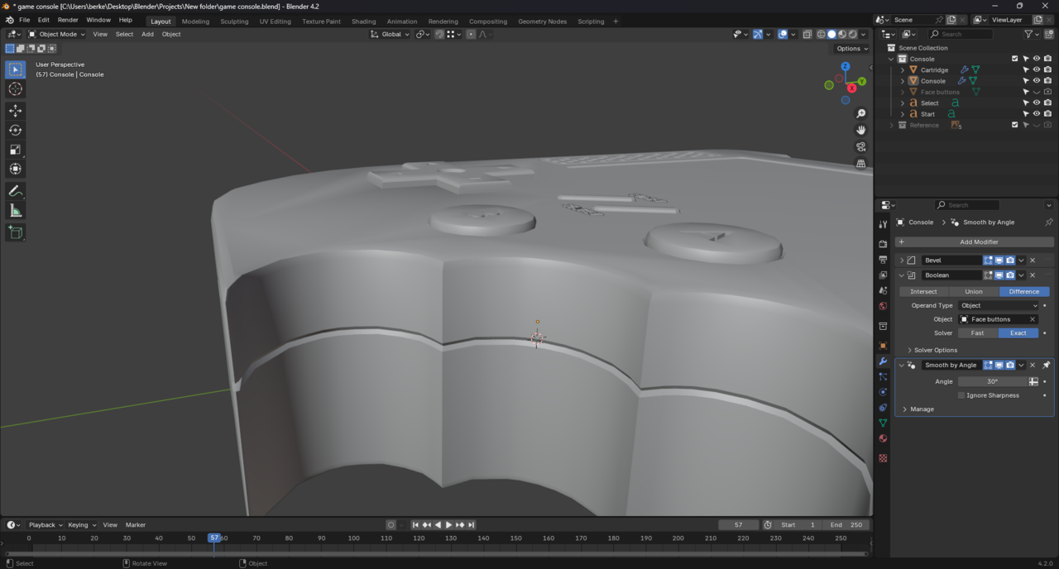The width and height of the screenshot is (1059, 569).
Task: Select the Move tool in the toolbar
Action: [x=15, y=110]
